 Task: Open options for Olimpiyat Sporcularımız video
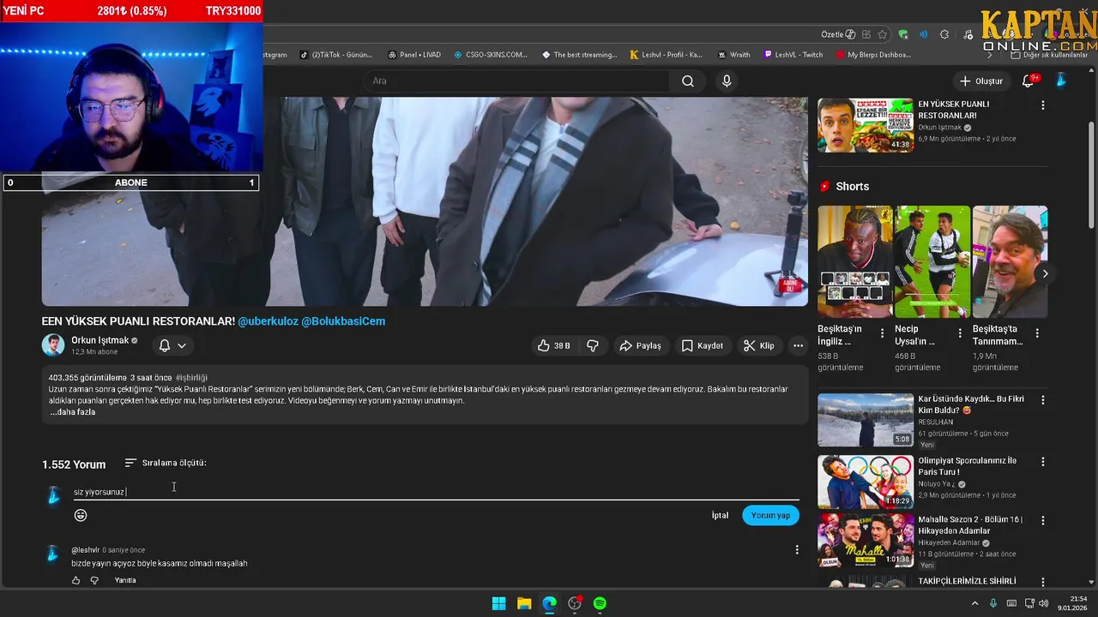[x=1043, y=461]
